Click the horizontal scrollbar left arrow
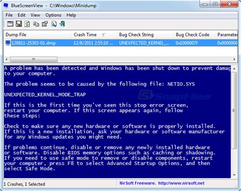The height and width of the screenshot is (191, 241). click(x=7, y=59)
